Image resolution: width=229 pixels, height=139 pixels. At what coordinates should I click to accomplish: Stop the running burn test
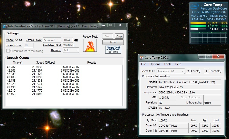(x=119, y=36)
